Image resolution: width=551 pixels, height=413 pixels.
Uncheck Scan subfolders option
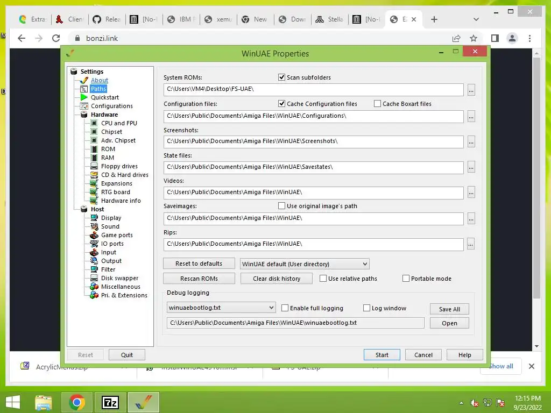(x=281, y=77)
